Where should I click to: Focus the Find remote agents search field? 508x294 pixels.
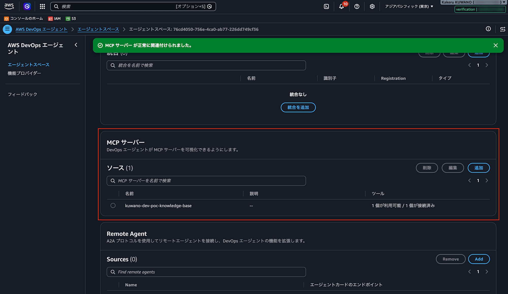point(206,272)
